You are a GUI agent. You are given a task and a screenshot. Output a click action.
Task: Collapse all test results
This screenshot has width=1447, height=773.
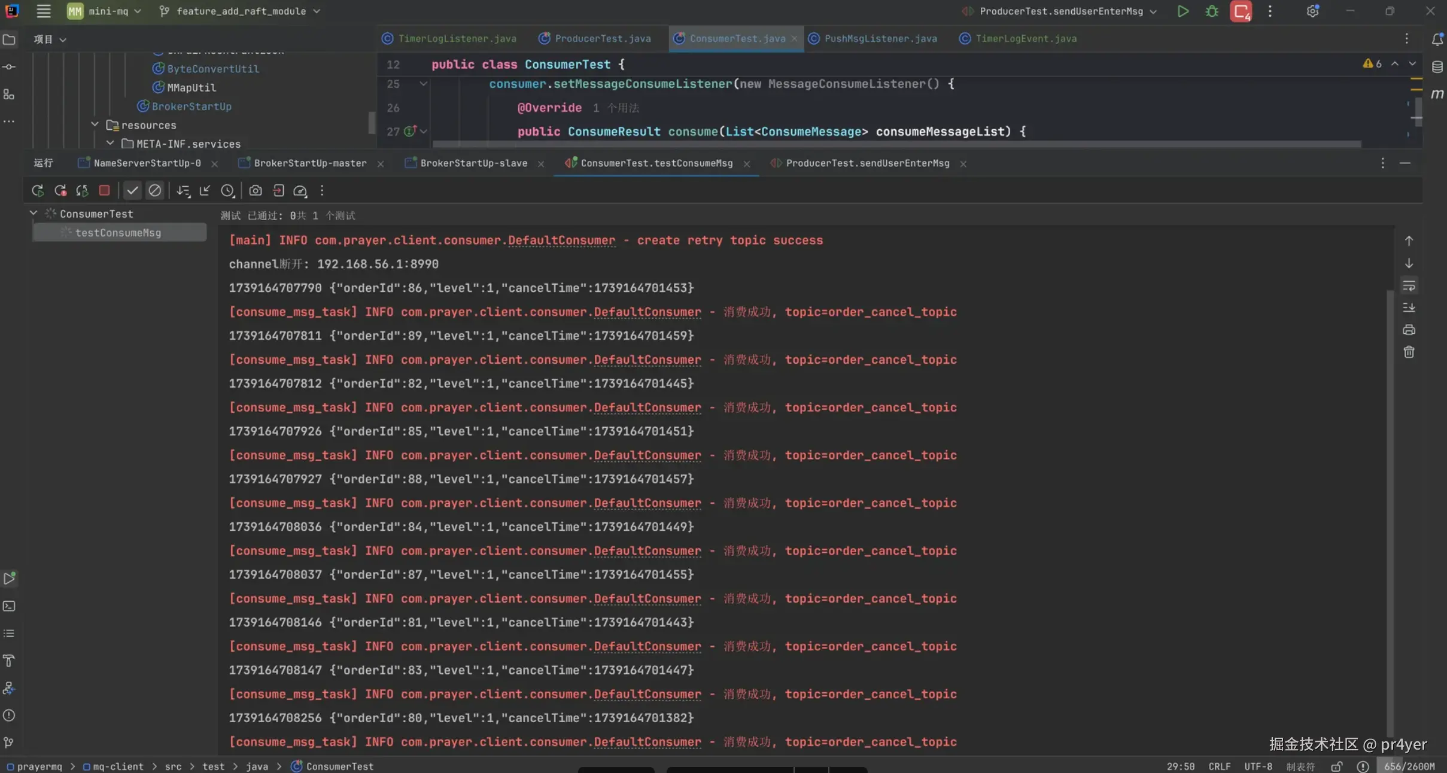pyautogui.click(x=205, y=190)
